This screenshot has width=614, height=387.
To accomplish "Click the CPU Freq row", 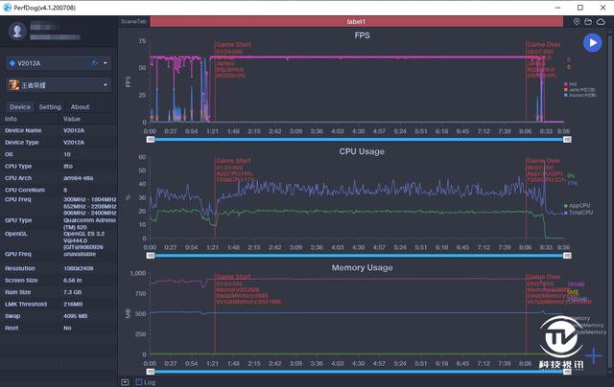I will click(x=59, y=206).
